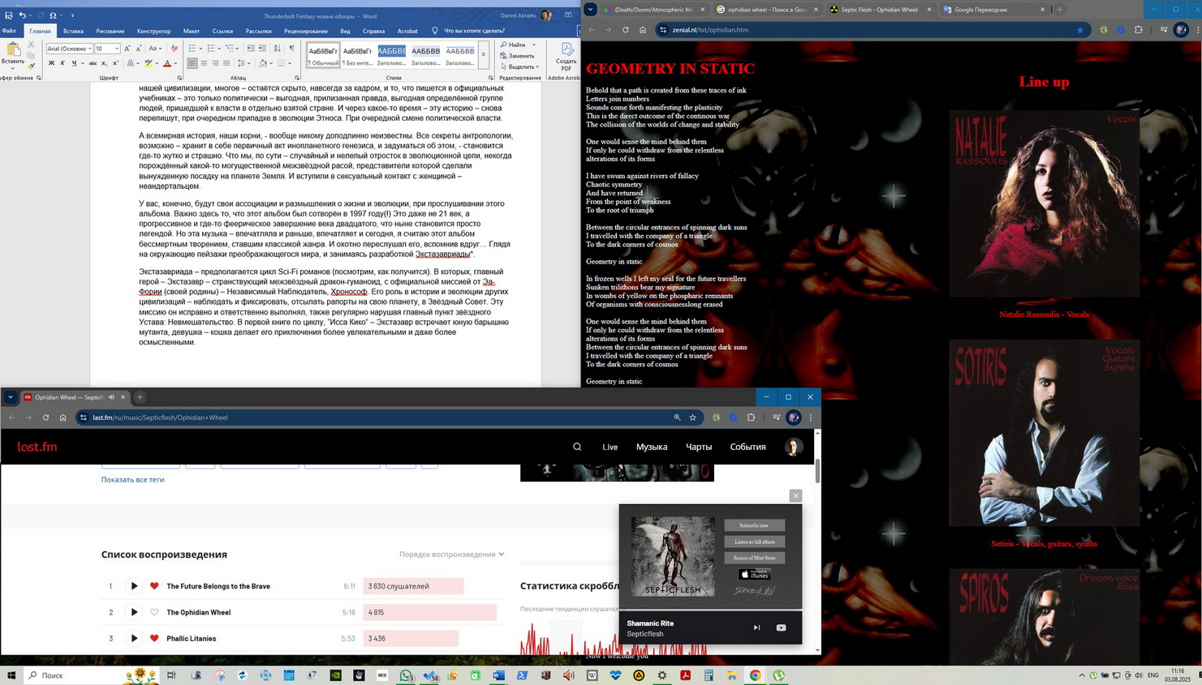
Task: Play The Future Belongs to the Brave
Action: coord(134,586)
